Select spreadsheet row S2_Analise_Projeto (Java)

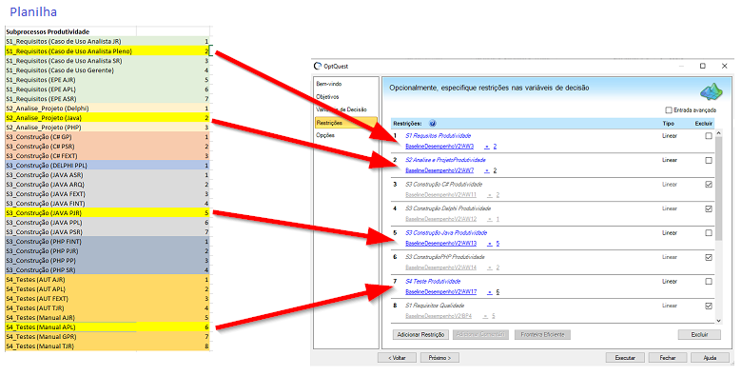pyautogui.click(x=107, y=118)
